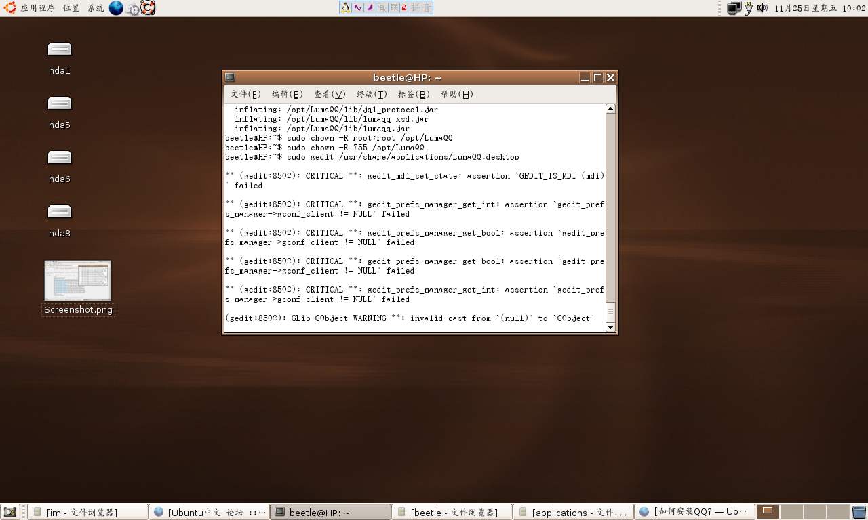Open the volume speaker control
This screenshot has height=520, width=868.
click(x=762, y=8)
